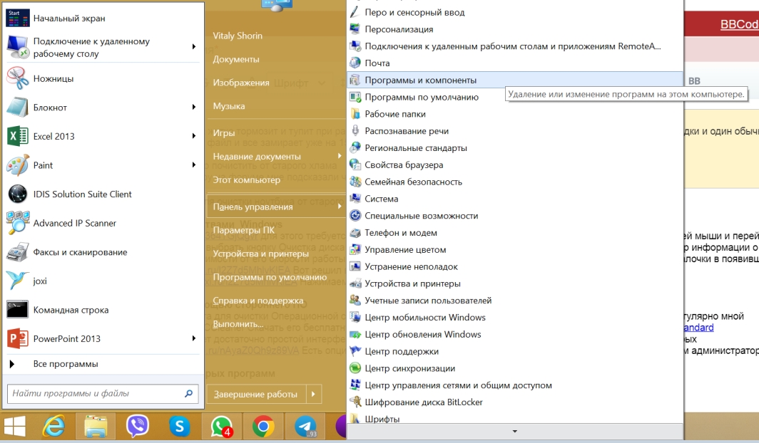This screenshot has width=759, height=443.
Task: Expand Excel 2013 recent files arrow
Action: pyautogui.click(x=194, y=136)
